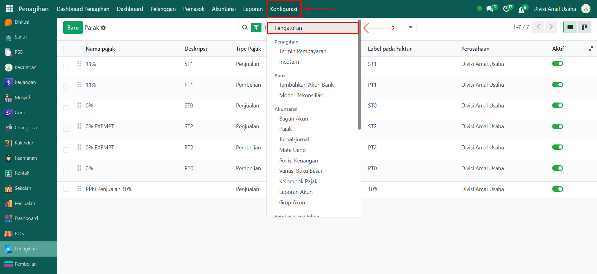Toggle Aktif switch for ST1 tax row
Screen dimensions: 597x274
(557, 64)
